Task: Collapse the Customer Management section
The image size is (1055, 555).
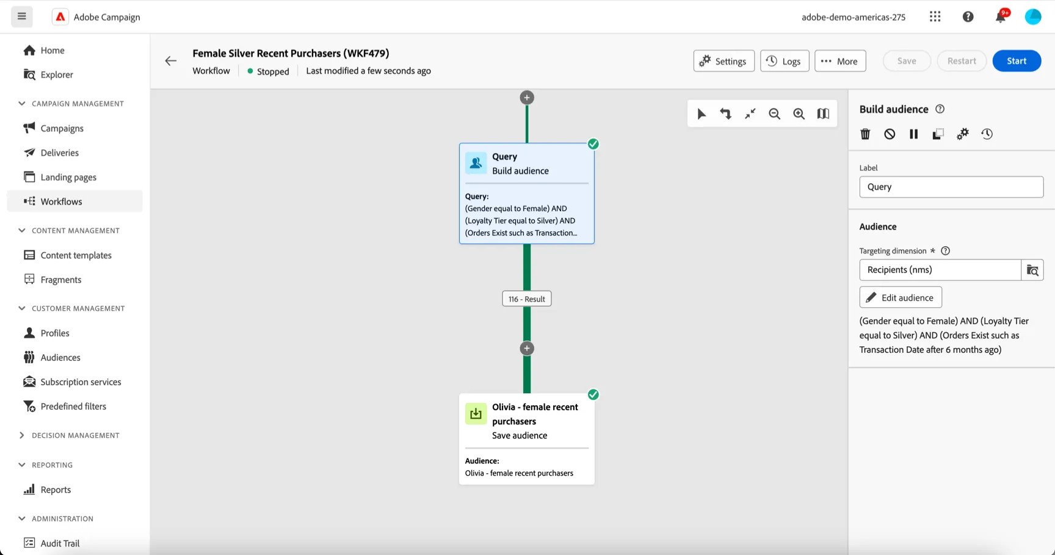Action: point(22,308)
